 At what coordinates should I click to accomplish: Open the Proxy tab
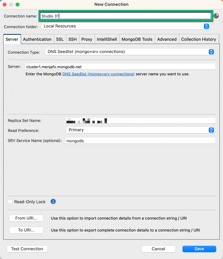coord(87,39)
